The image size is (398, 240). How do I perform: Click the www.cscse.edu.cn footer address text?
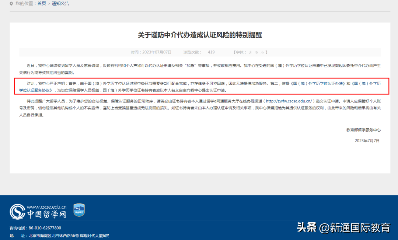tap(47, 207)
